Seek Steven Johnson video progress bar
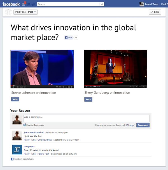The height and width of the screenshot is (170, 168). [42, 85]
